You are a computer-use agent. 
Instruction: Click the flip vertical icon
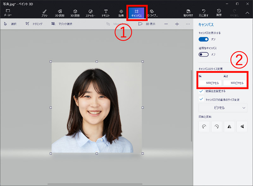coord(242,126)
